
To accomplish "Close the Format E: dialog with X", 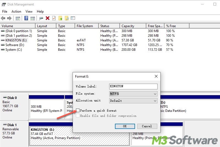I will tap(156, 76).
